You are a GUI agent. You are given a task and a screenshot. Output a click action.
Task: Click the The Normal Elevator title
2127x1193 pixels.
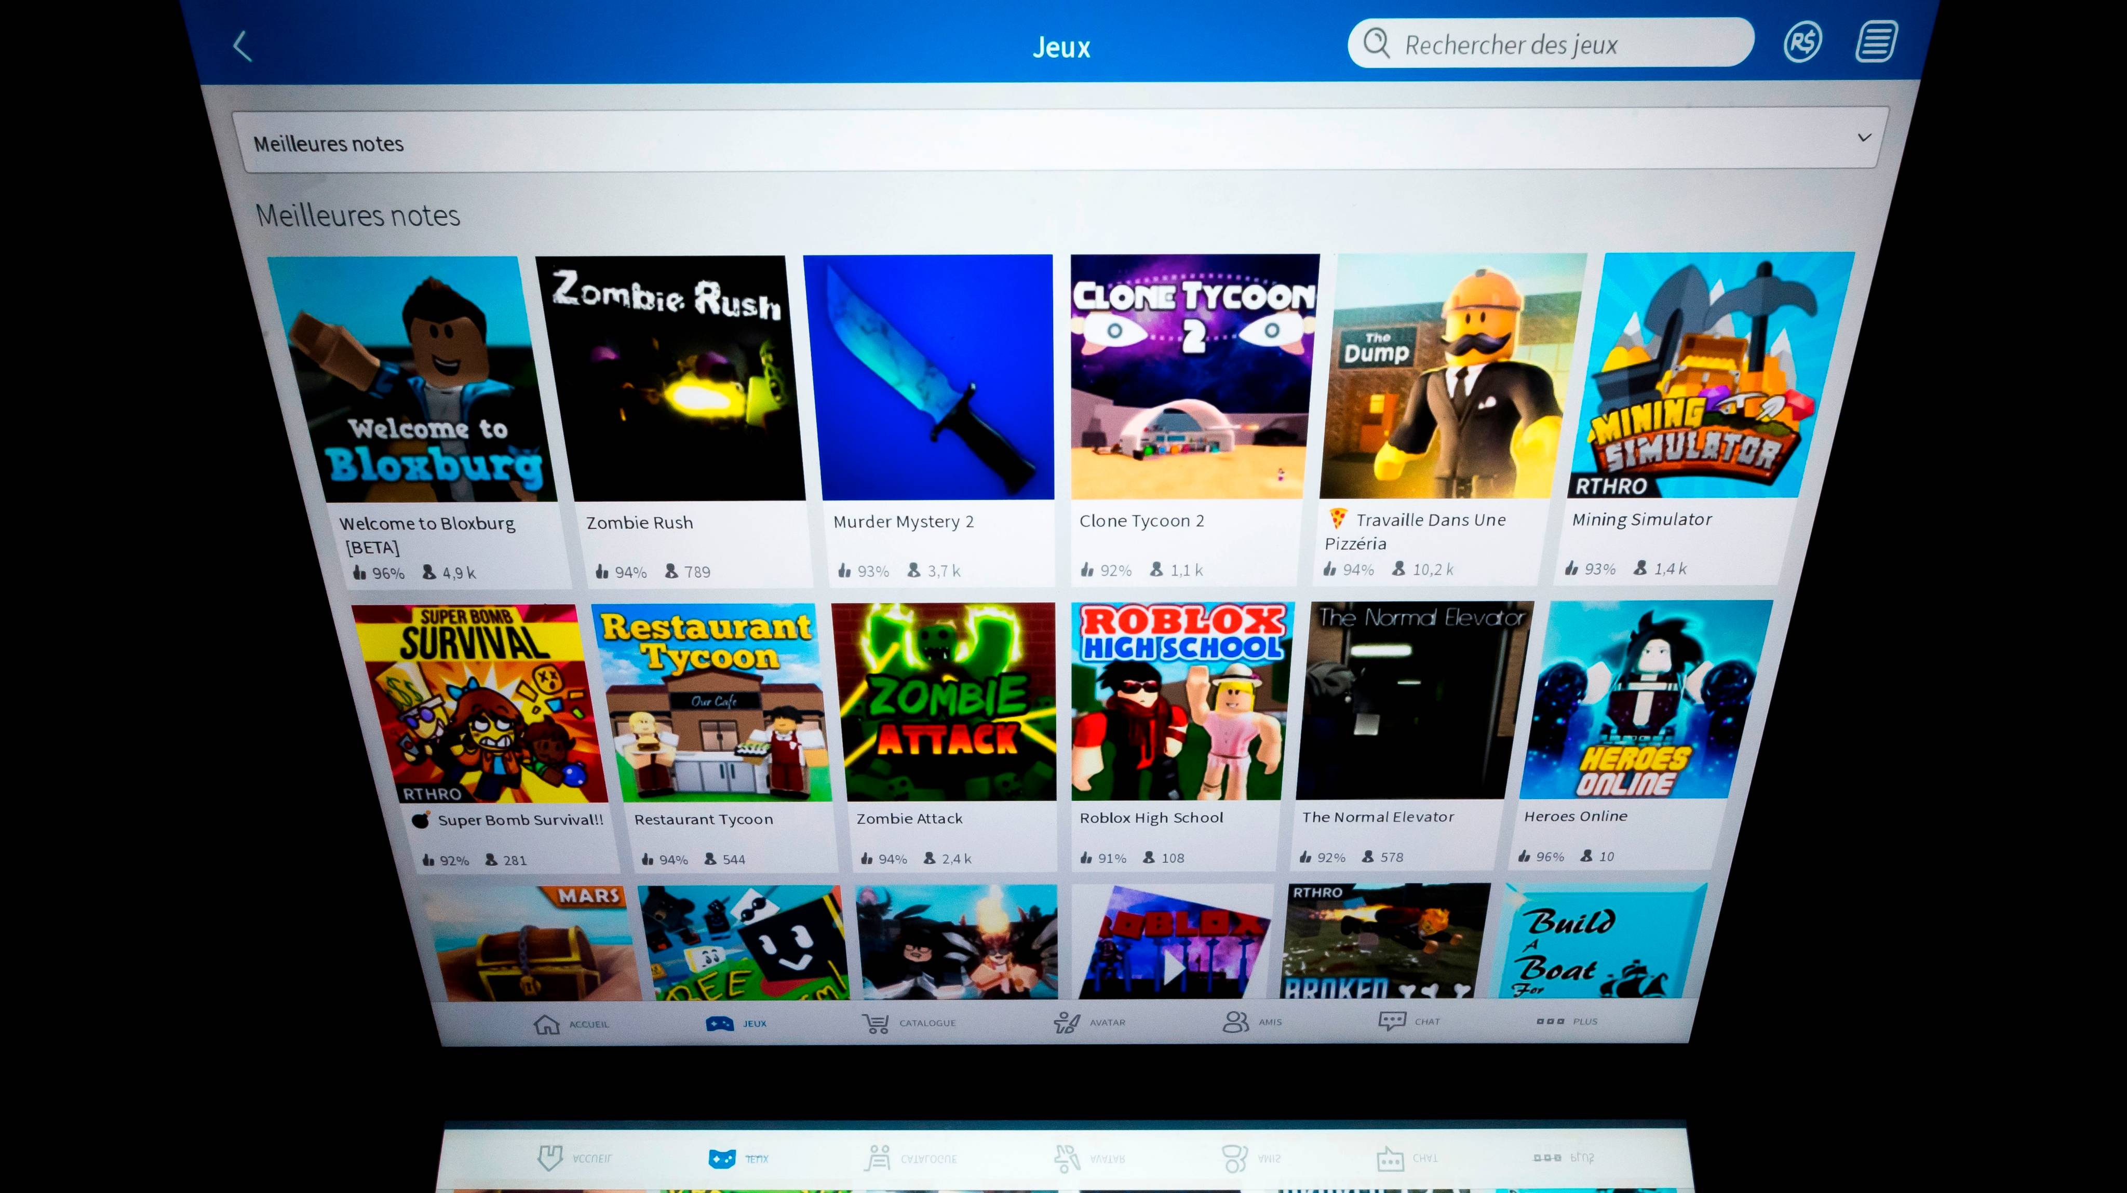tap(1378, 817)
